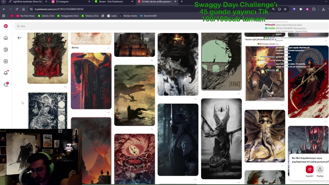
Task: Click the create pin plus icon
Action: point(6,61)
